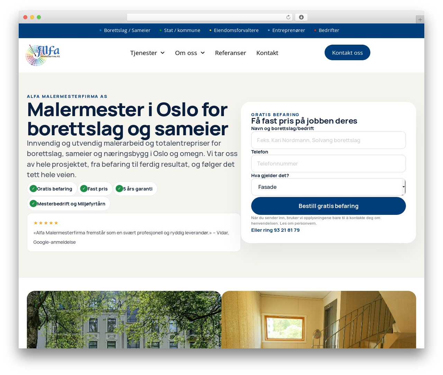The height and width of the screenshot is (375, 443).
Task: Click the five-star rating in the review card
Action: coord(46,223)
